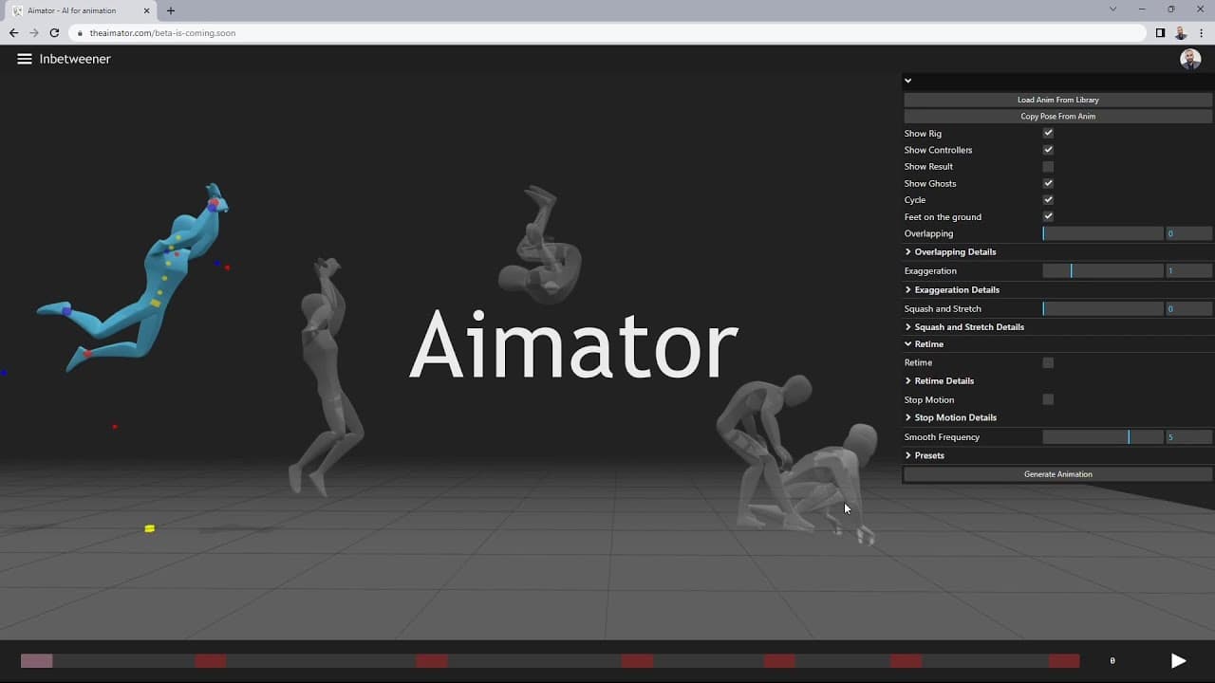
Task: Play the animation with the play button
Action: tap(1178, 661)
